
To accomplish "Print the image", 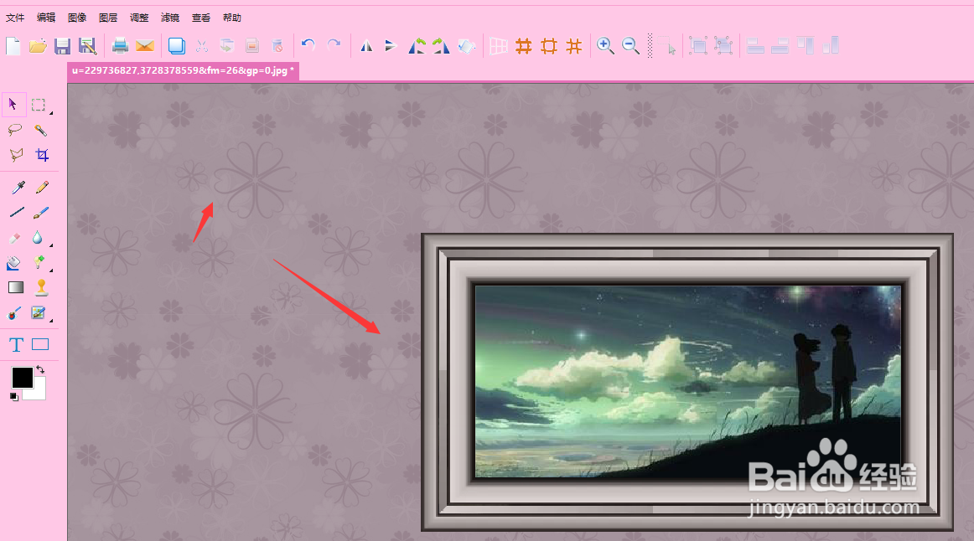I will click(x=120, y=46).
